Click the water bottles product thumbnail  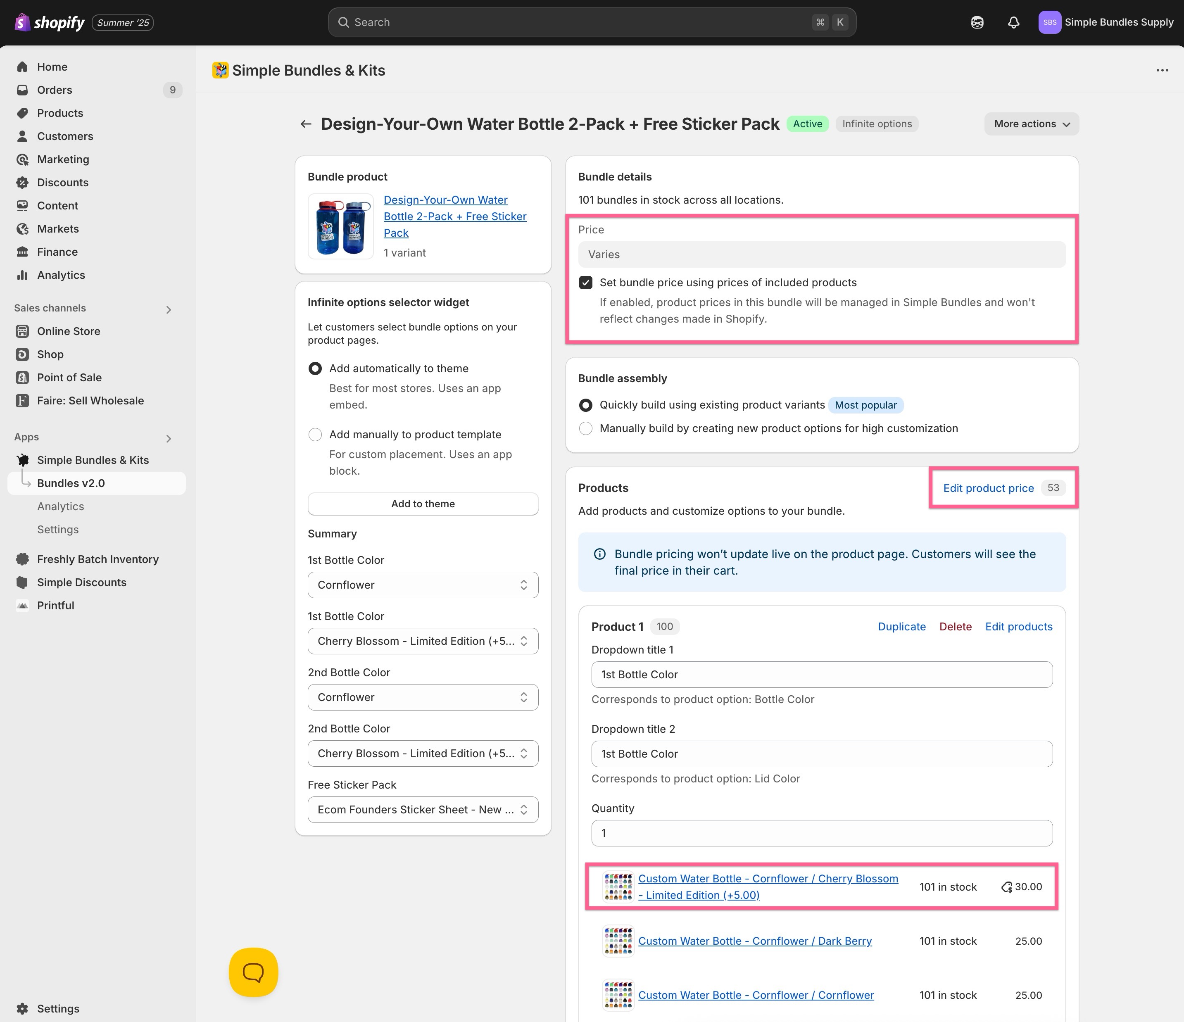point(340,226)
